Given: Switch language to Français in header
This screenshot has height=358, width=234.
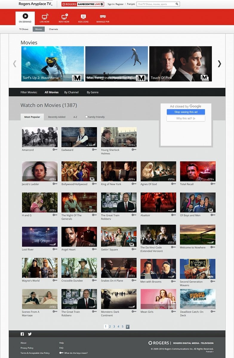Looking at the screenshot, I should tap(131, 4).
